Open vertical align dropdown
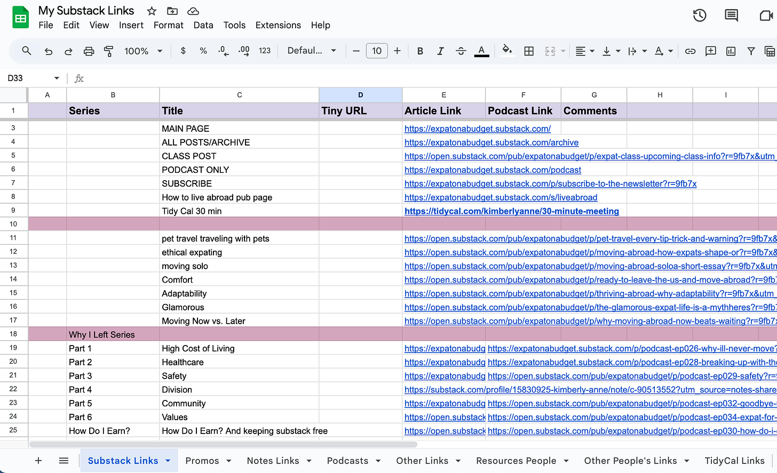 tap(611, 51)
